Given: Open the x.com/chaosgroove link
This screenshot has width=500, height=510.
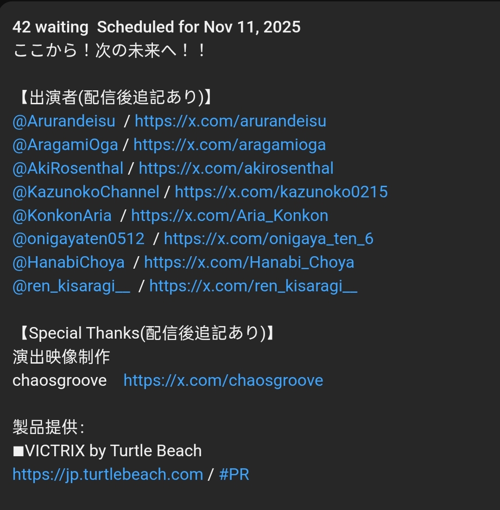Looking at the screenshot, I should pos(223,381).
